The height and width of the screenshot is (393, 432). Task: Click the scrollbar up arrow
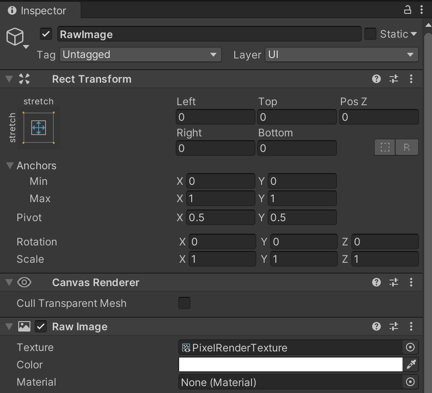pyautogui.click(x=429, y=25)
